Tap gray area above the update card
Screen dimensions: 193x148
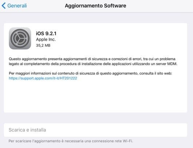[95, 18]
